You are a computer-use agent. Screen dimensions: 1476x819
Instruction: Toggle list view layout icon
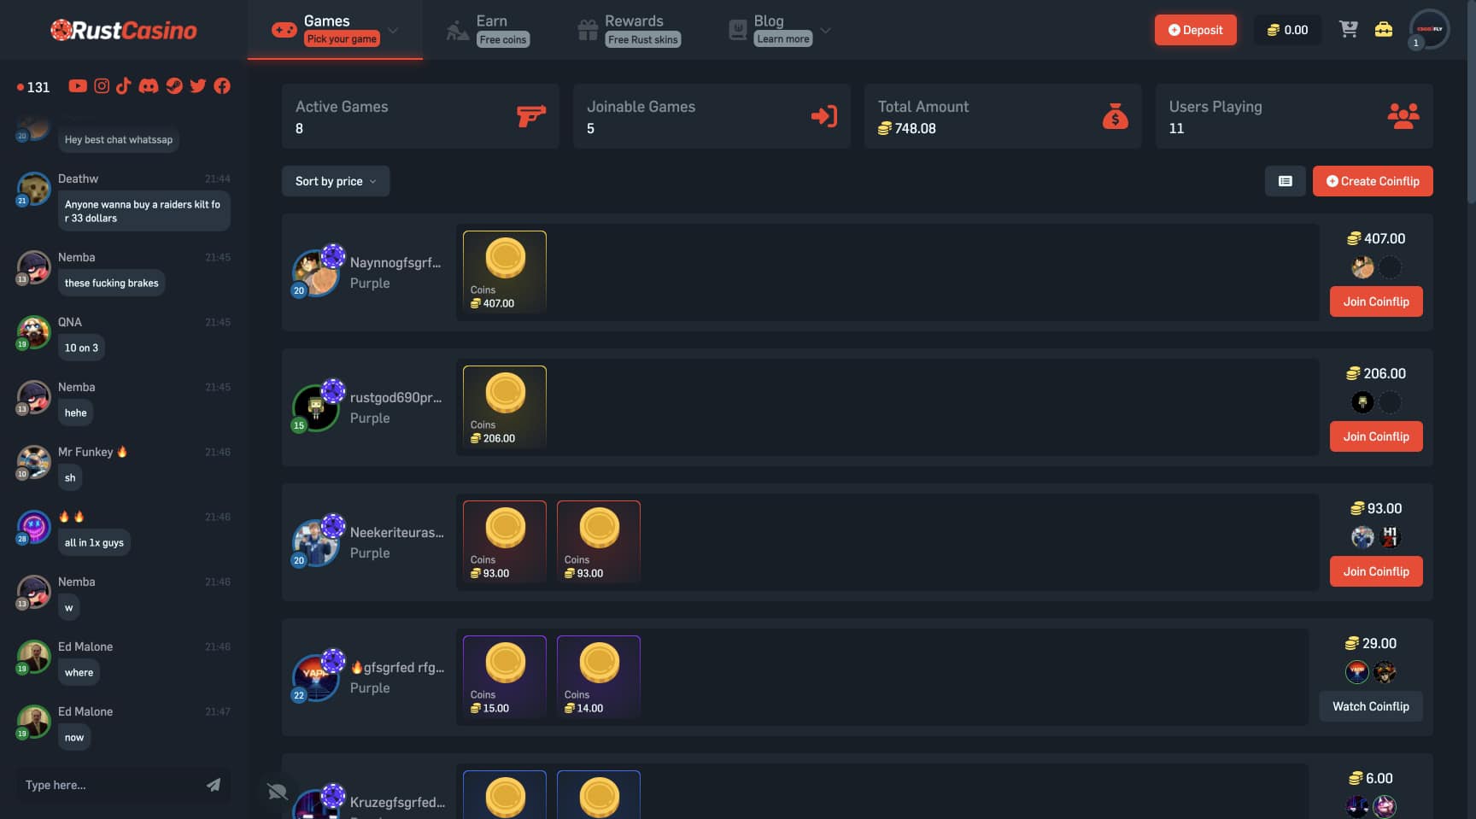pos(1286,181)
